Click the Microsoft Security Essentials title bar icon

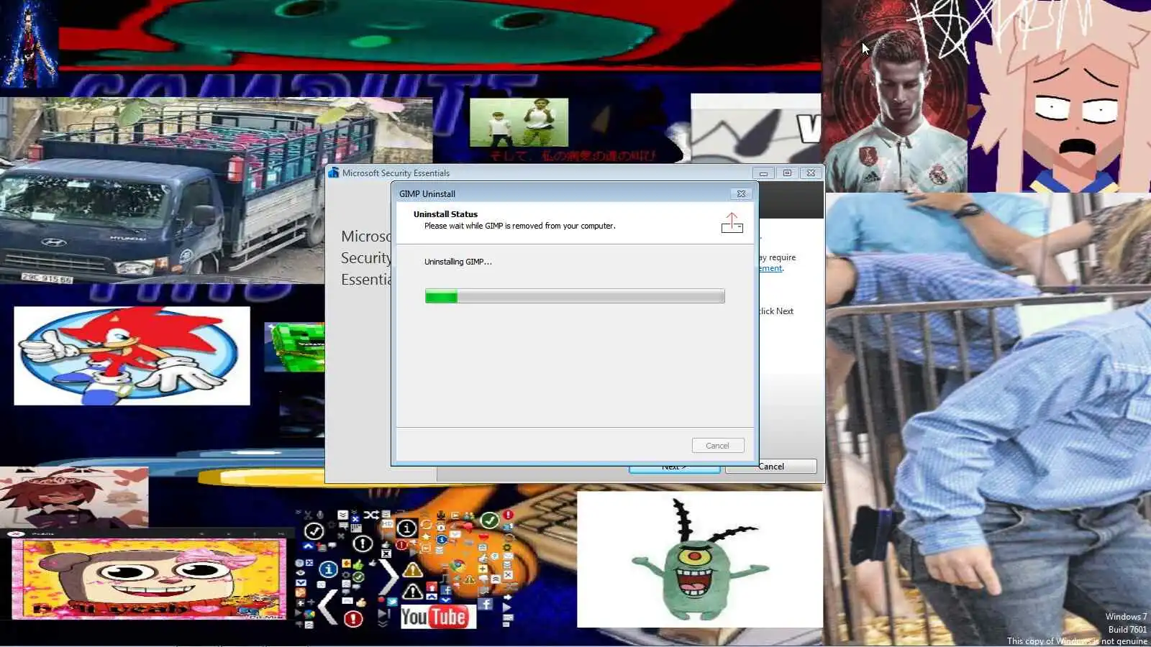pos(333,173)
